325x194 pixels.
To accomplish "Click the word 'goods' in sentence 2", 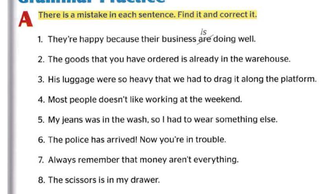I will tap(74, 60).
